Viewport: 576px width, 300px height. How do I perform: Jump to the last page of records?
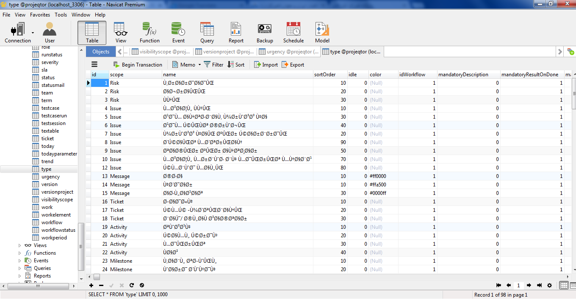[539, 286]
